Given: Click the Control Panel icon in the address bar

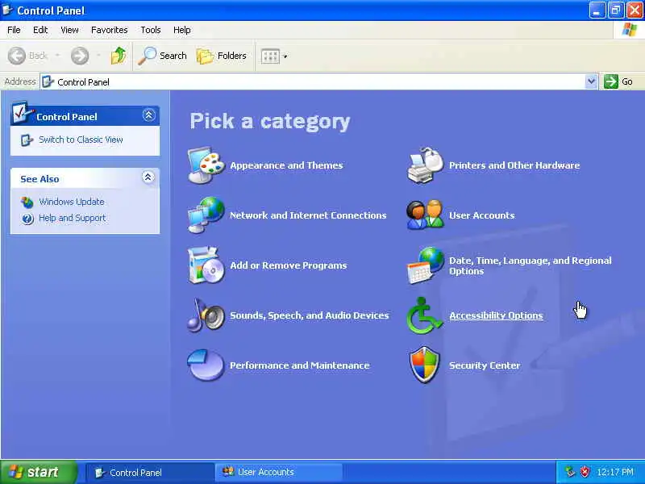Looking at the screenshot, I should 48,81.
